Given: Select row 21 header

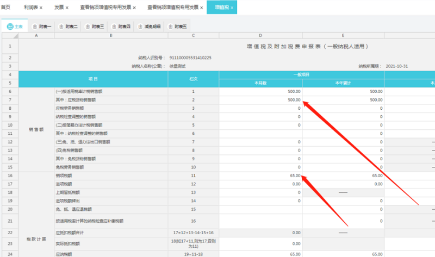Looking at the screenshot, I should (x=10, y=221).
